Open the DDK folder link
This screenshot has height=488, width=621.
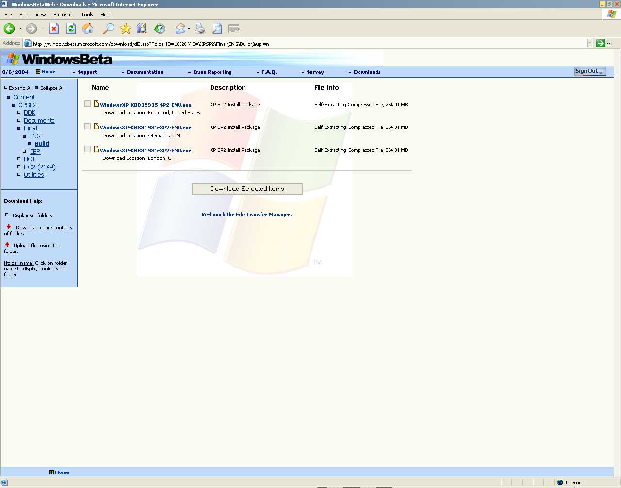(30, 113)
